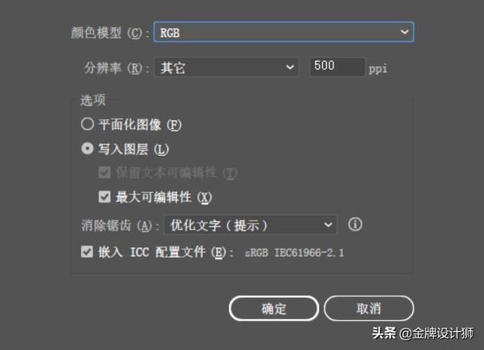The height and width of the screenshot is (350, 484).
Task: Confirm with the 确定 button
Action: pos(274,308)
